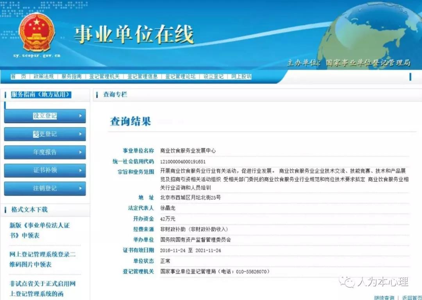Open 非试点省关于正式启用网上登记管理系统的函 link
This screenshot has height=300, width=422.
[43, 288]
